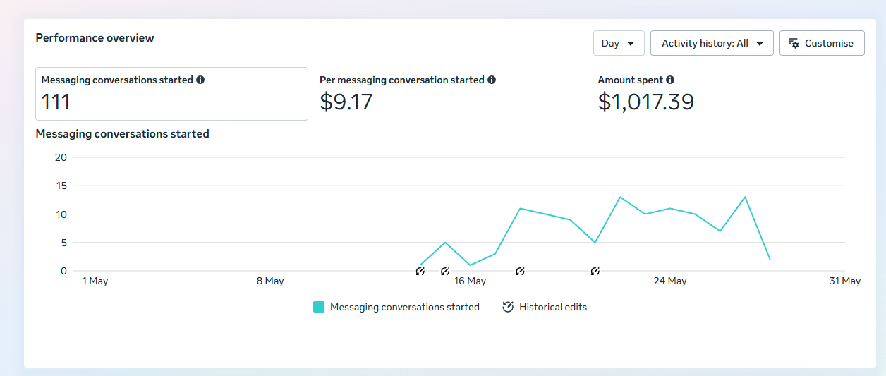The image size is (886, 376).
Task: Click the Customise button
Action: click(x=822, y=43)
